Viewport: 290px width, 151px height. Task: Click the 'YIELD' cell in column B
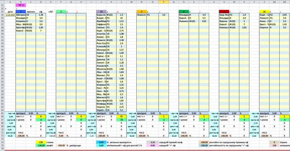tap(21, 133)
